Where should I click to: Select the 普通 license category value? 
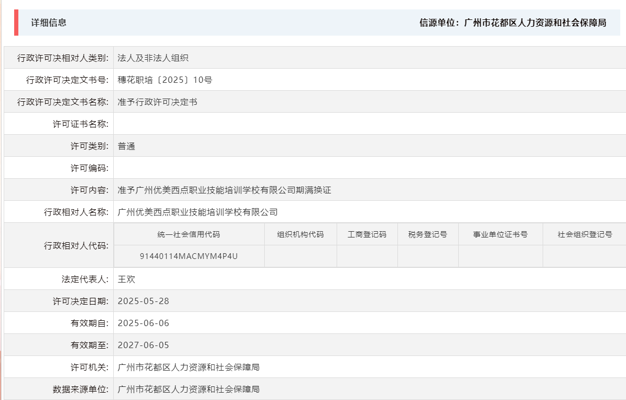tap(126, 146)
